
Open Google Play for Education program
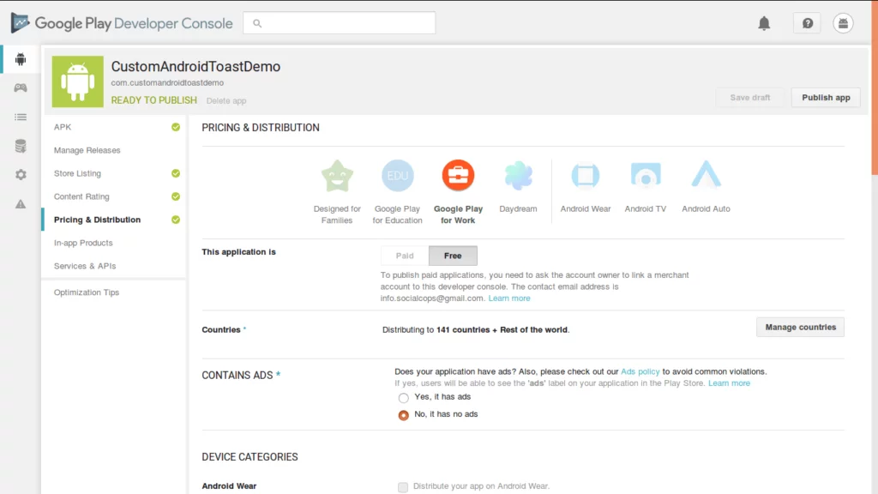397,175
